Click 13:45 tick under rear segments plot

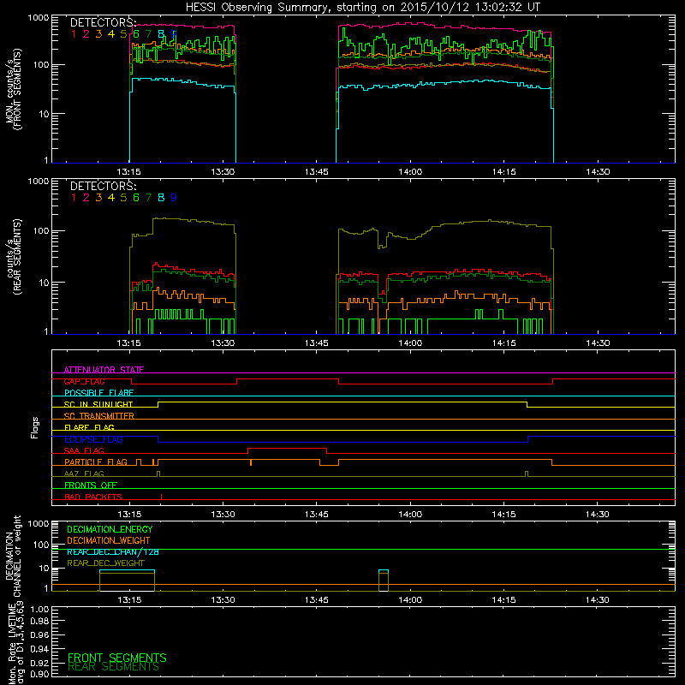click(x=316, y=343)
